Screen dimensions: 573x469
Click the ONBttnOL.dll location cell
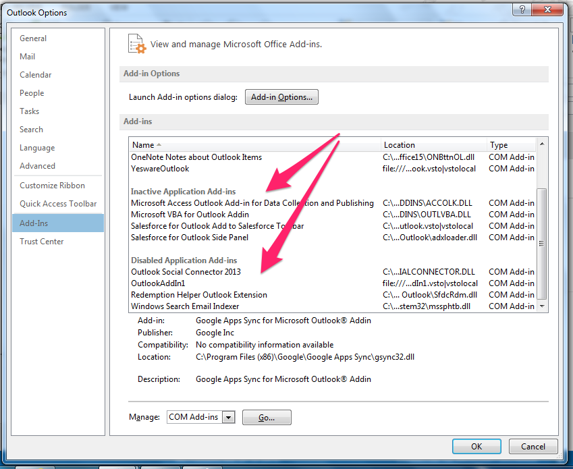point(429,157)
